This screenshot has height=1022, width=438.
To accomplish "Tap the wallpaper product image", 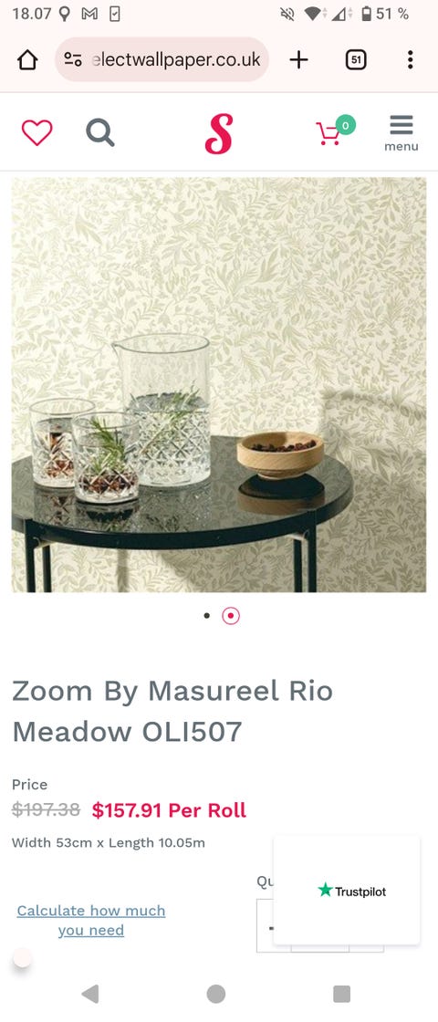I will click(x=219, y=384).
